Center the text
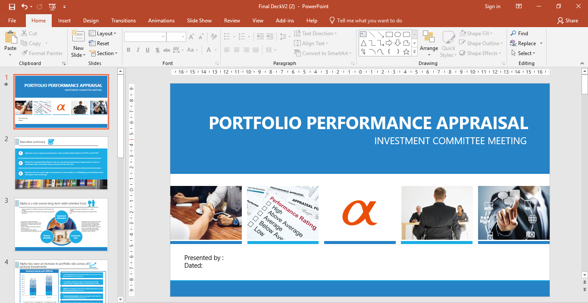 click(x=237, y=50)
